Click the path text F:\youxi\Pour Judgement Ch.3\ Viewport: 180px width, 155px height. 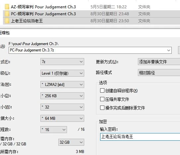pos(33,44)
